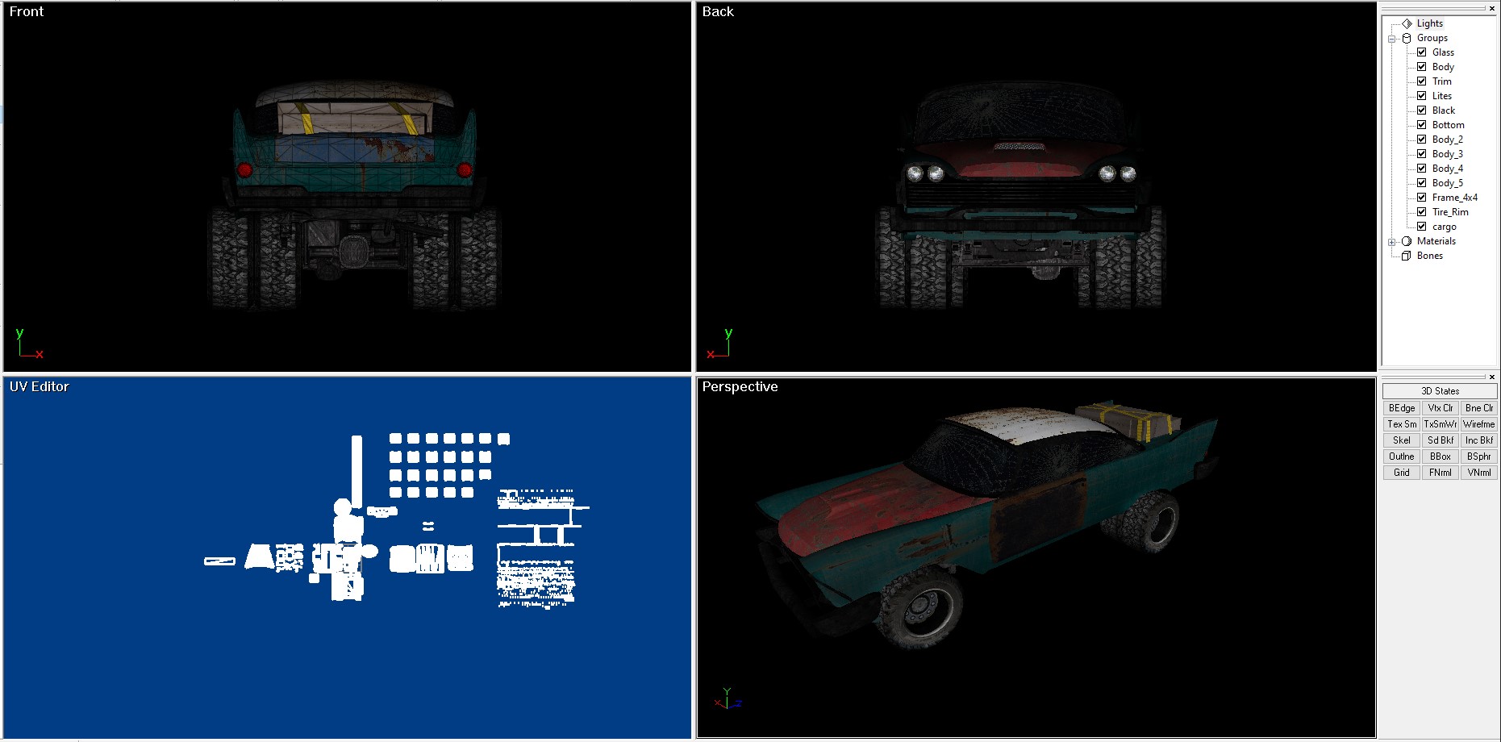Toggle the cargo group checkbox
Viewport: 1501px width, 742px height.
point(1422,227)
